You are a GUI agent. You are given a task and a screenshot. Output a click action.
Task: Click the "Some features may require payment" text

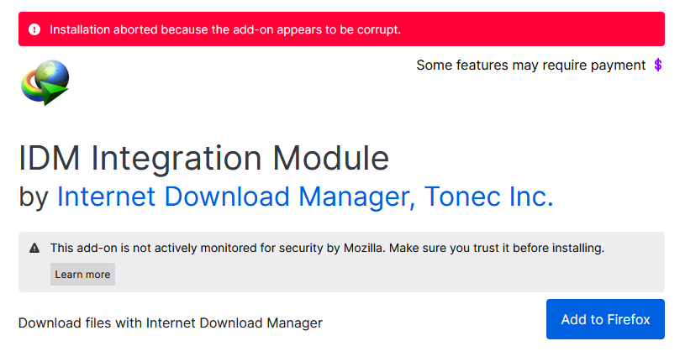[530, 66]
